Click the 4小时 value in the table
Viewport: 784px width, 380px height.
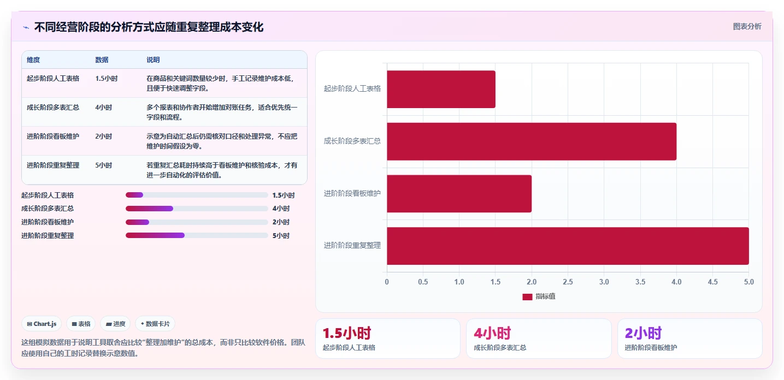coord(104,108)
